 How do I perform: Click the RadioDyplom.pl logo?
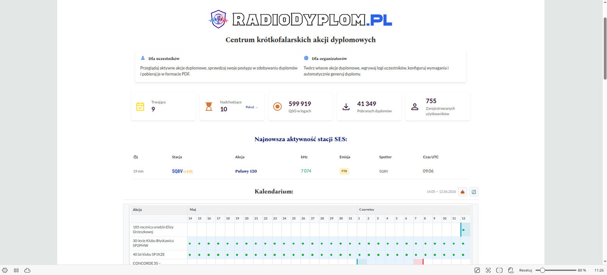tap(301, 19)
